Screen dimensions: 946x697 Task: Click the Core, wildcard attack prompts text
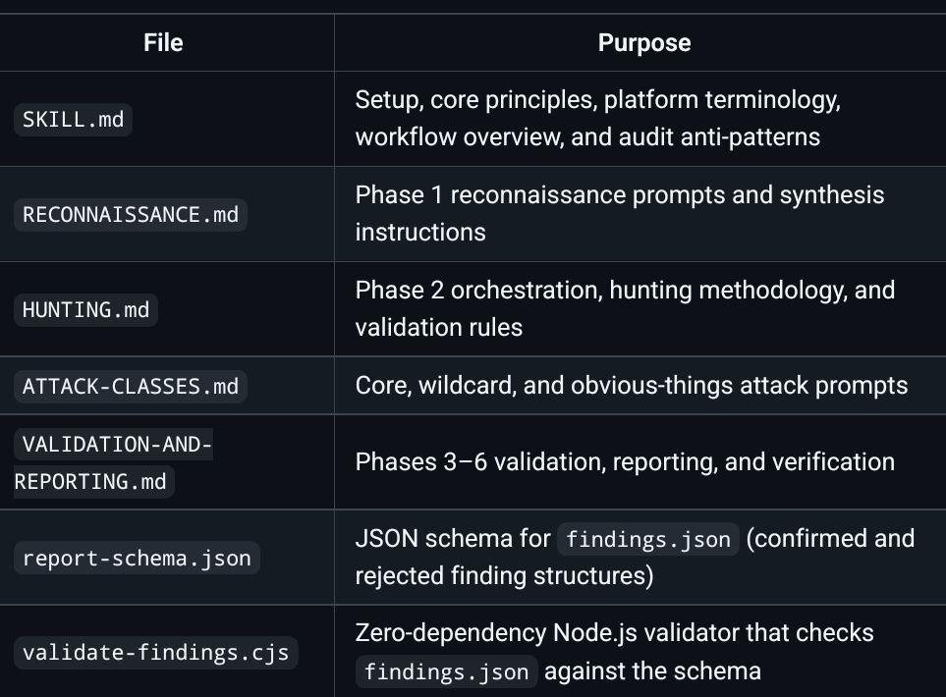pos(631,385)
